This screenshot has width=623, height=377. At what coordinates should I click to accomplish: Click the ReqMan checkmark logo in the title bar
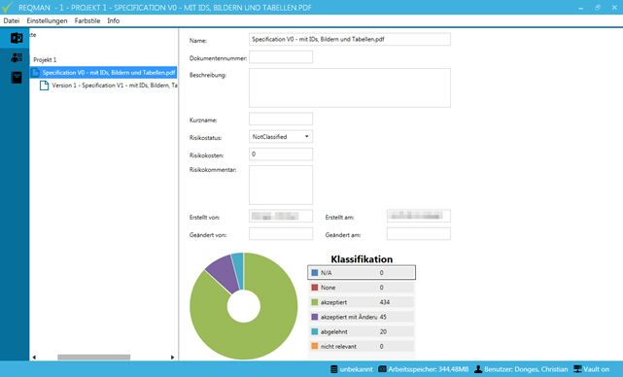(7, 7)
